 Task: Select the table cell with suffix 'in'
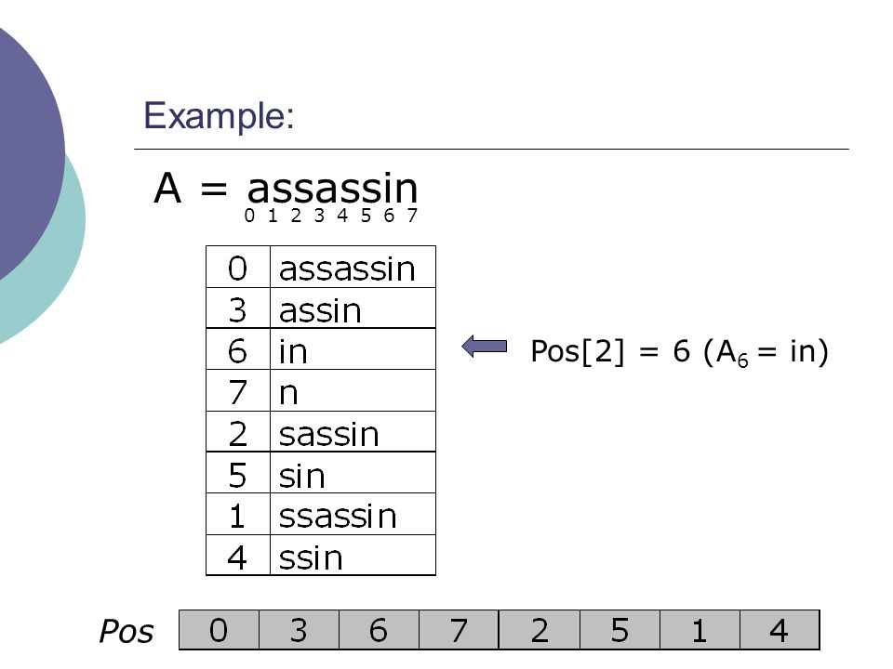click(x=353, y=349)
